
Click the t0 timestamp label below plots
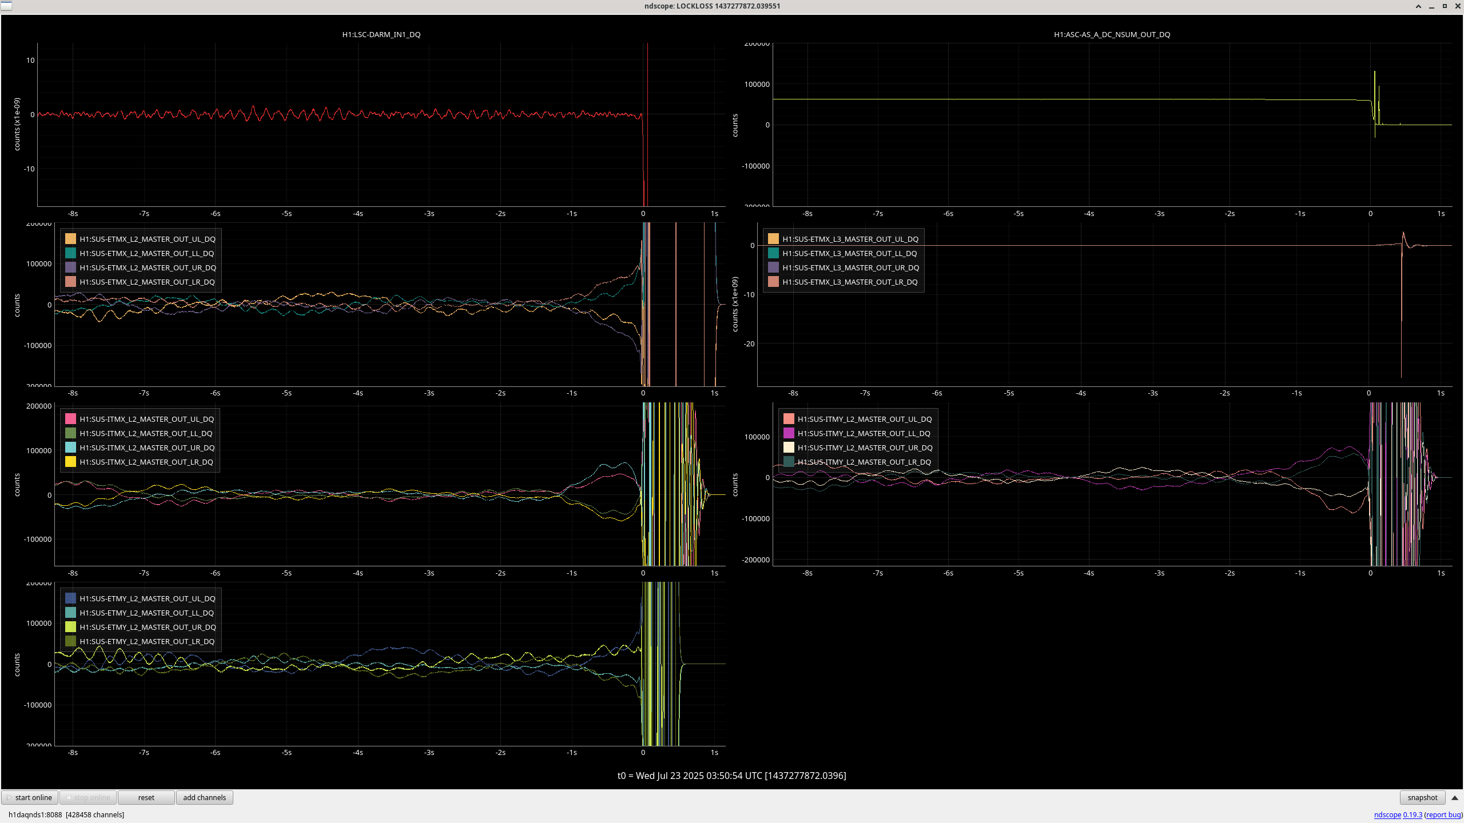(731, 776)
